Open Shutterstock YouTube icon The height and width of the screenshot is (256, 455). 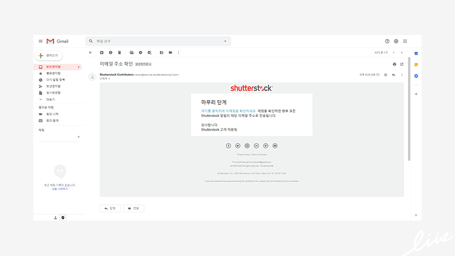(x=275, y=146)
